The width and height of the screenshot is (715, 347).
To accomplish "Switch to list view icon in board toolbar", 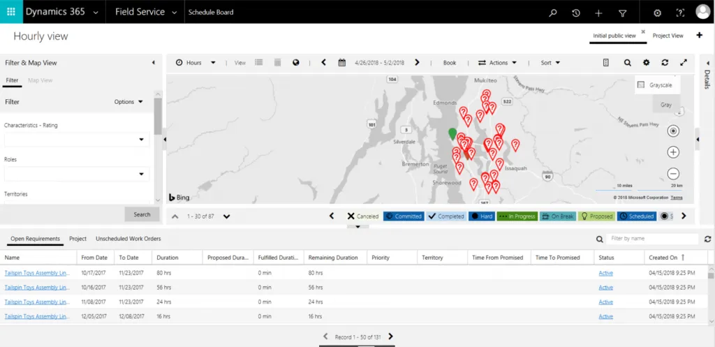I will tap(259, 62).
